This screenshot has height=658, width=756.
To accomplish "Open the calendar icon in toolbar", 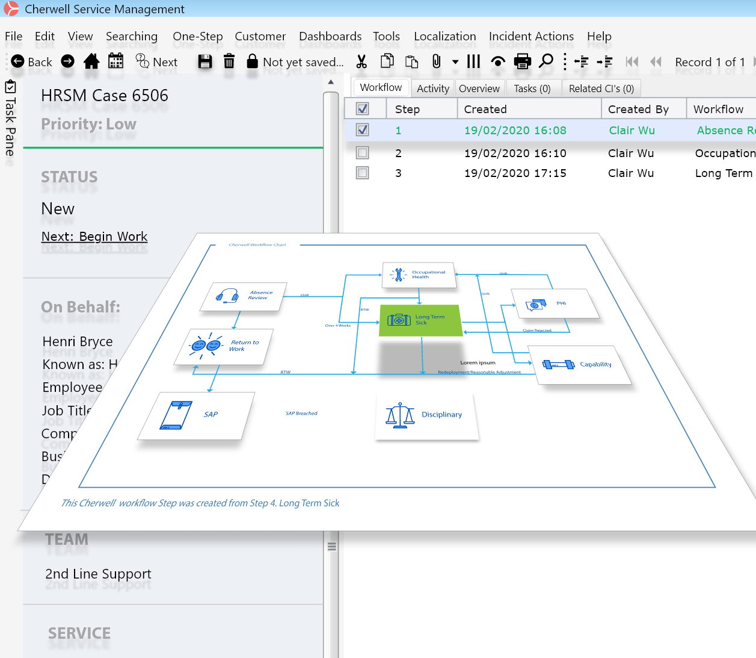I will (115, 61).
